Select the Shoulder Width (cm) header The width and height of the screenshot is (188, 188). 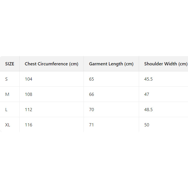(x=166, y=64)
